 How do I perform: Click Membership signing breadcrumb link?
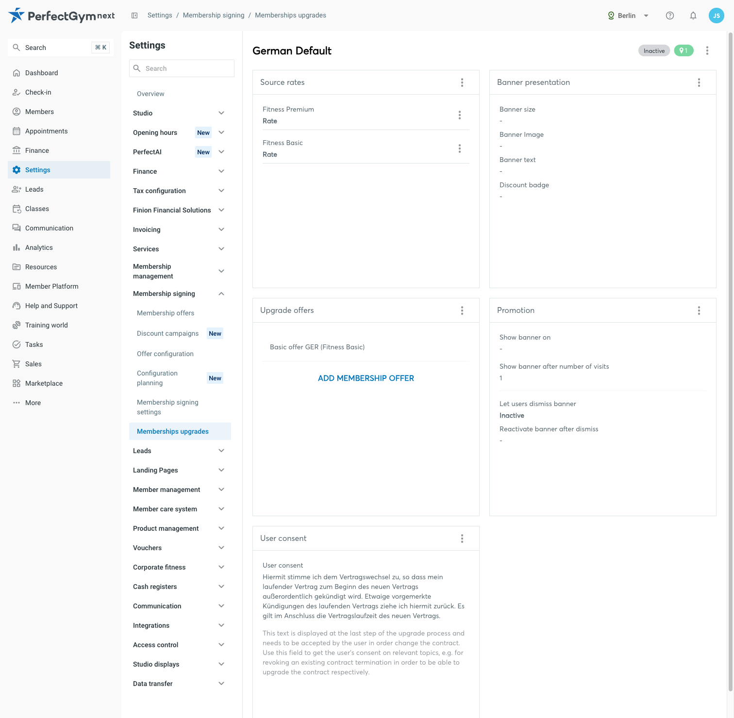(214, 16)
